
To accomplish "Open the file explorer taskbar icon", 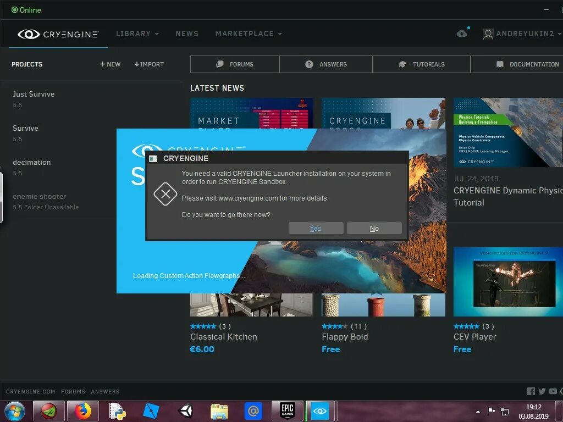I will pos(219,412).
